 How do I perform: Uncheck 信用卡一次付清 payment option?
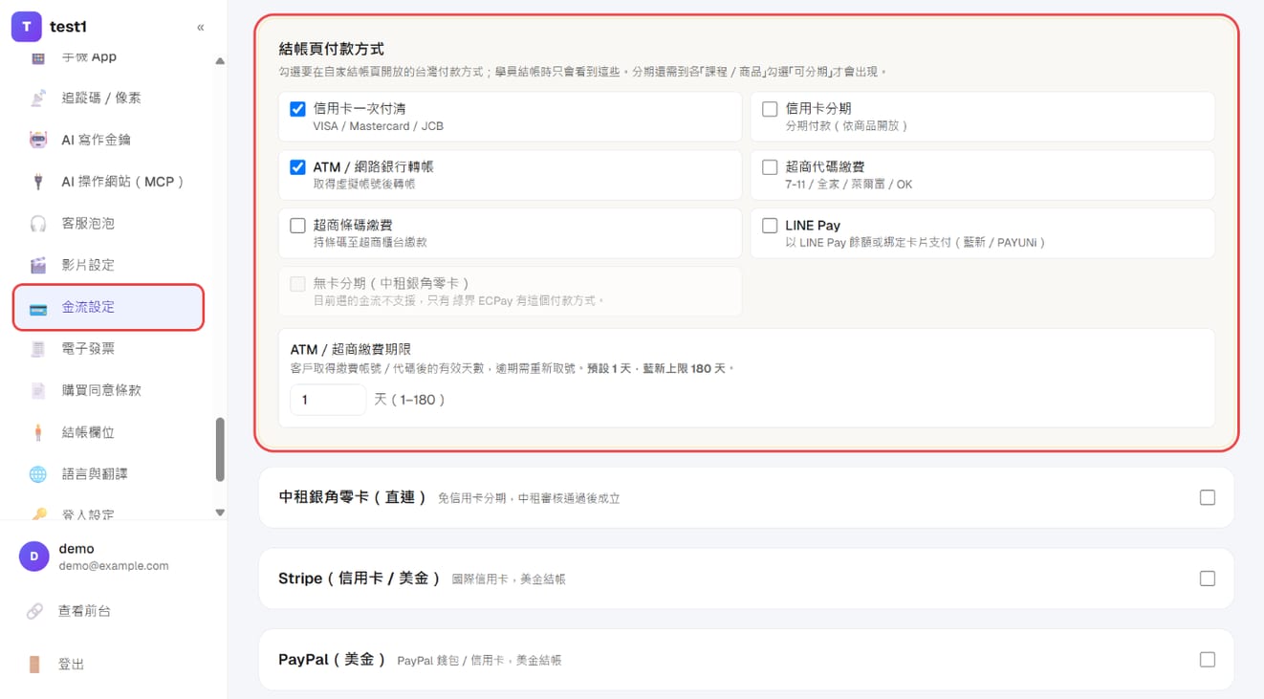[x=297, y=109]
